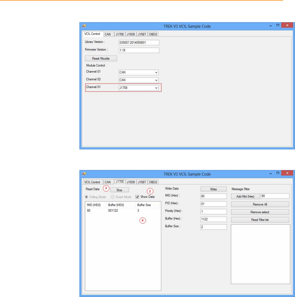
Task: Minimize the upper sample code window
Action: [x=271, y=25]
